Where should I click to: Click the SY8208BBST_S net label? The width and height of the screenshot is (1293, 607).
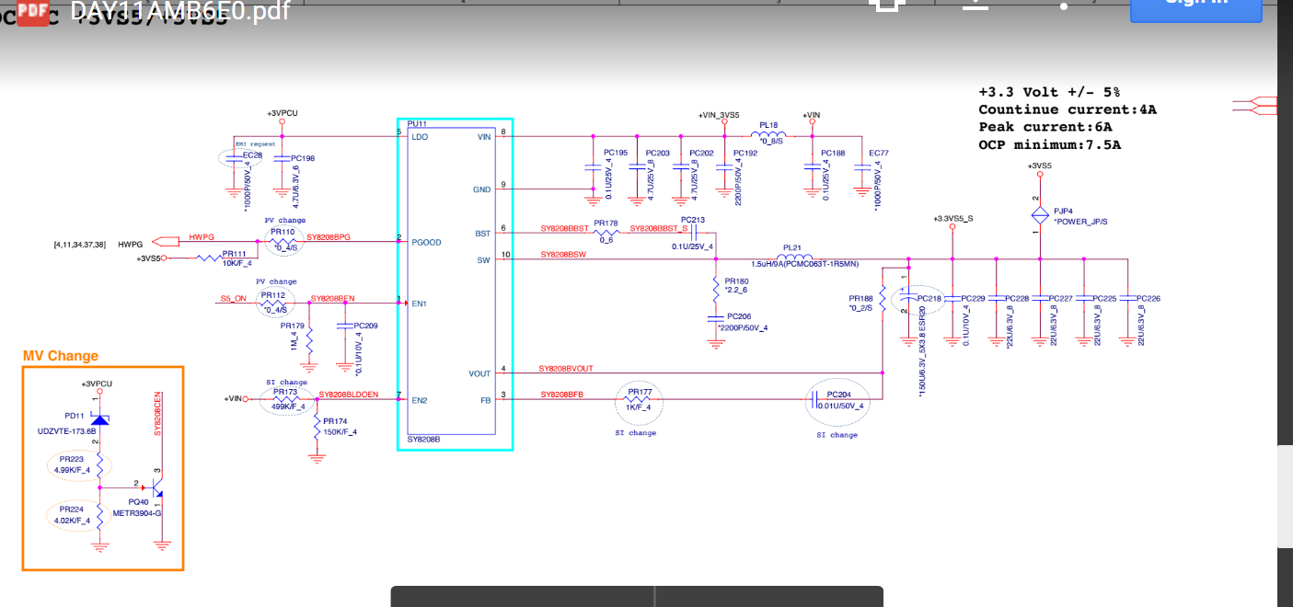click(659, 228)
